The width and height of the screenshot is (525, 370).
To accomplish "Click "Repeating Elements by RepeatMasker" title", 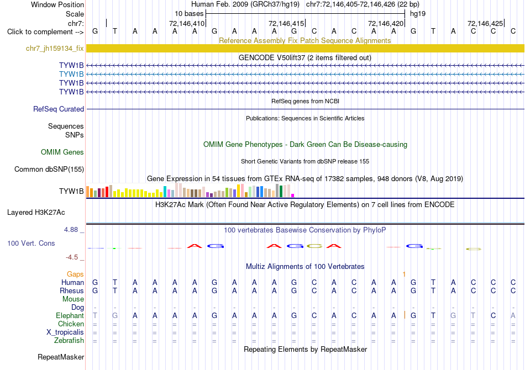I will pyautogui.click(x=306, y=349).
